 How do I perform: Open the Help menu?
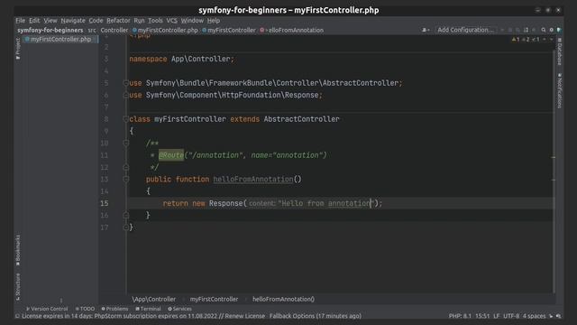[214, 21]
